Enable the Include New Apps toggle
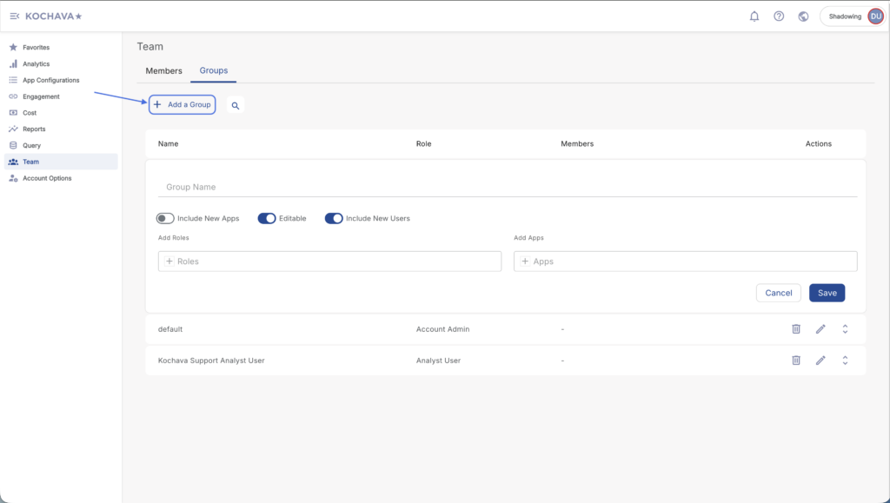This screenshot has height=503, width=890. (x=165, y=218)
